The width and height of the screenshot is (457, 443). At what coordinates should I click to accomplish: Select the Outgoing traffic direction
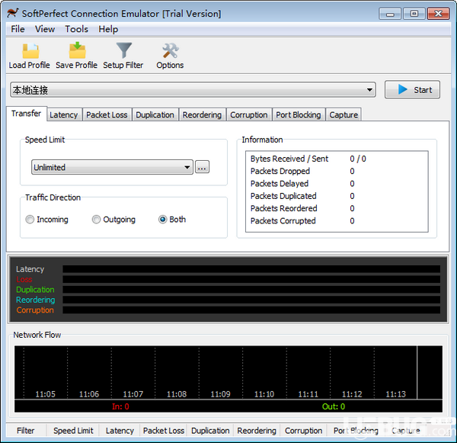tap(96, 219)
